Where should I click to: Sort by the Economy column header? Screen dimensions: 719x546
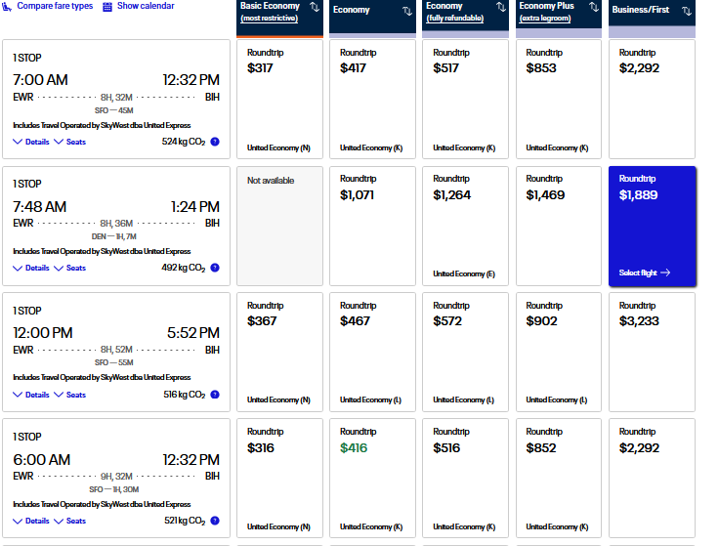click(407, 11)
